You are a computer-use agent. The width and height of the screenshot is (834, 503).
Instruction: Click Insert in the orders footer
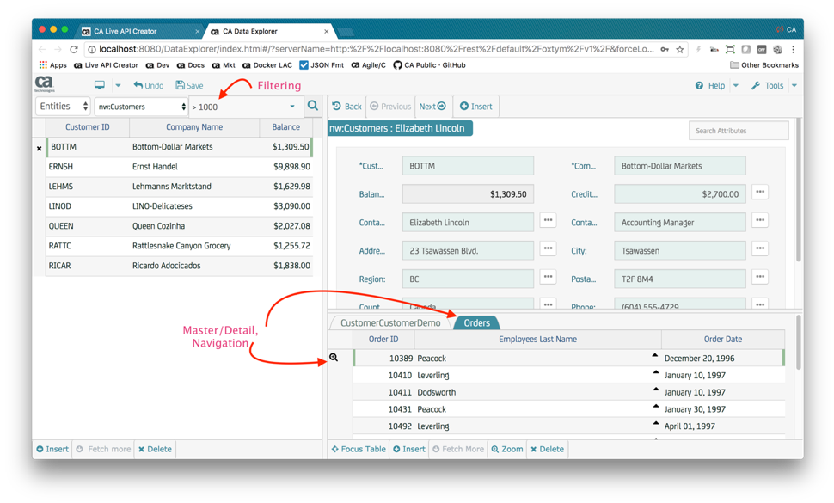coord(409,449)
